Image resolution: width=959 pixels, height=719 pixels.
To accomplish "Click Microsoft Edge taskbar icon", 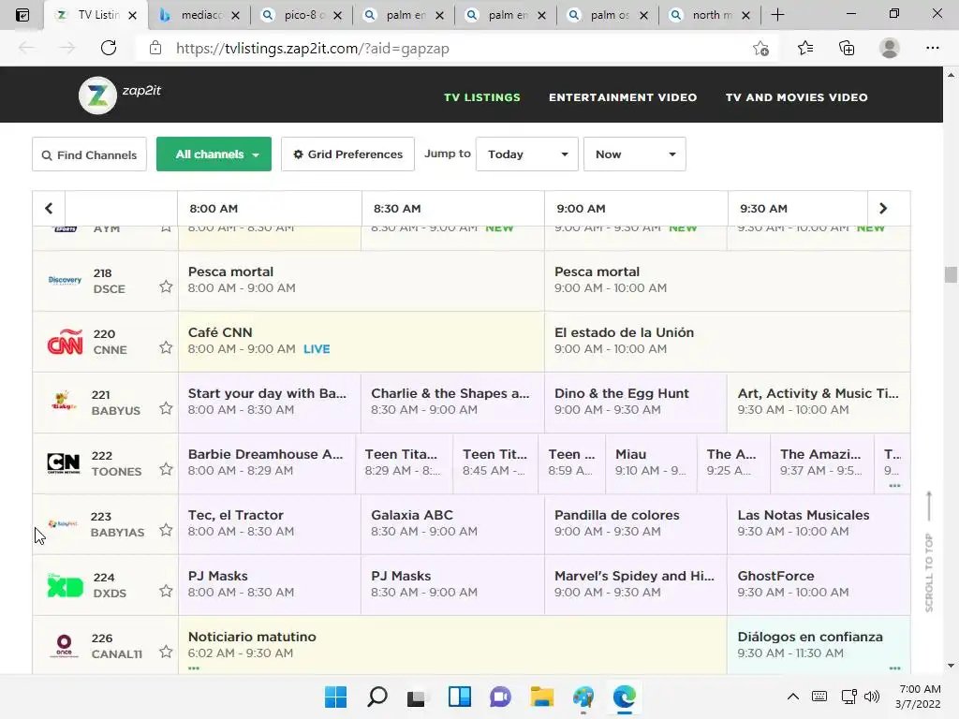I will [x=625, y=697].
